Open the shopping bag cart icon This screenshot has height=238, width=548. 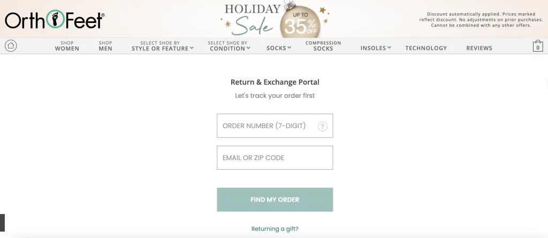point(537,46)
